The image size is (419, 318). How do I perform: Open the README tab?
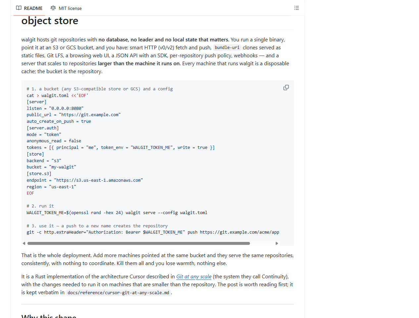(x=29, y=8)
